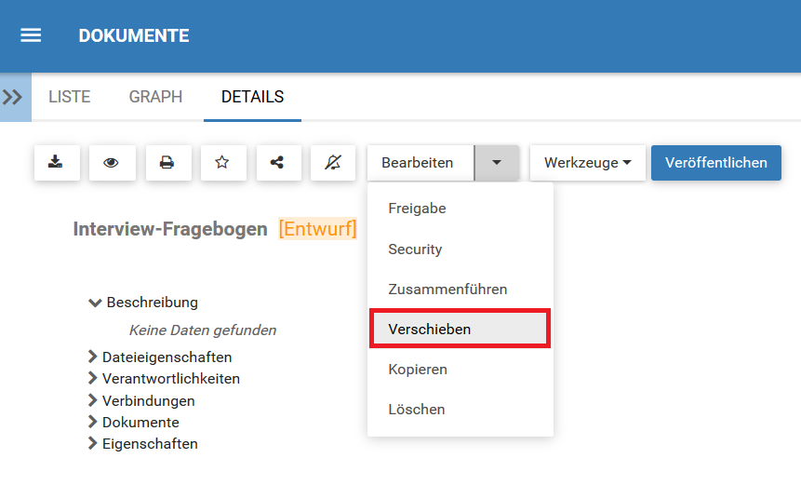
Task: Click the download document icon
Action: (57, 163)
